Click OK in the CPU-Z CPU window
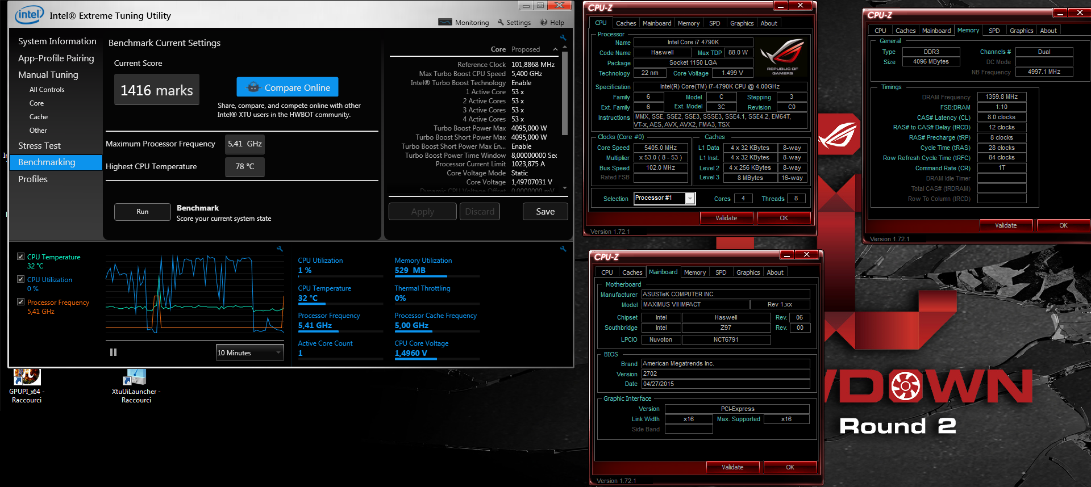Viewport: 1091px width, 487px height. coord(784,218)
